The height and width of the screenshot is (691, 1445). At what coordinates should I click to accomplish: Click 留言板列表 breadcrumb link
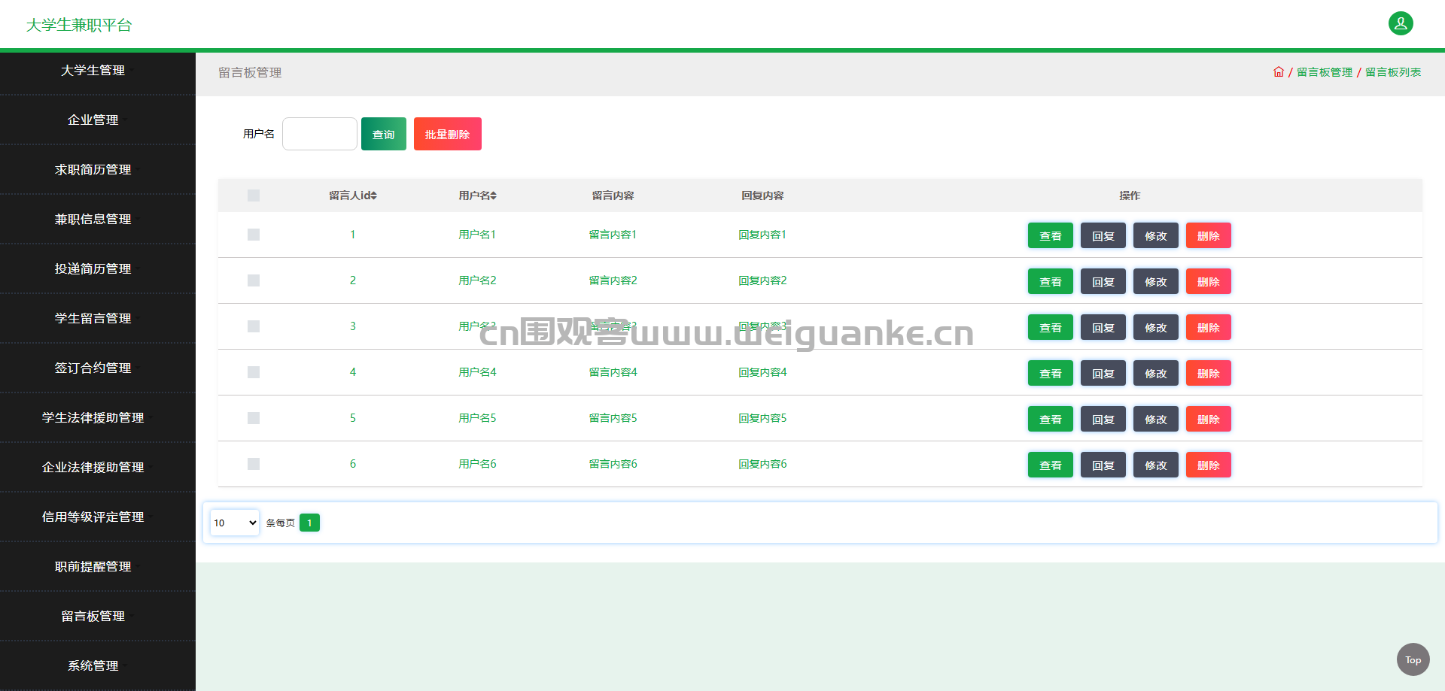[x=1393, y=72]
